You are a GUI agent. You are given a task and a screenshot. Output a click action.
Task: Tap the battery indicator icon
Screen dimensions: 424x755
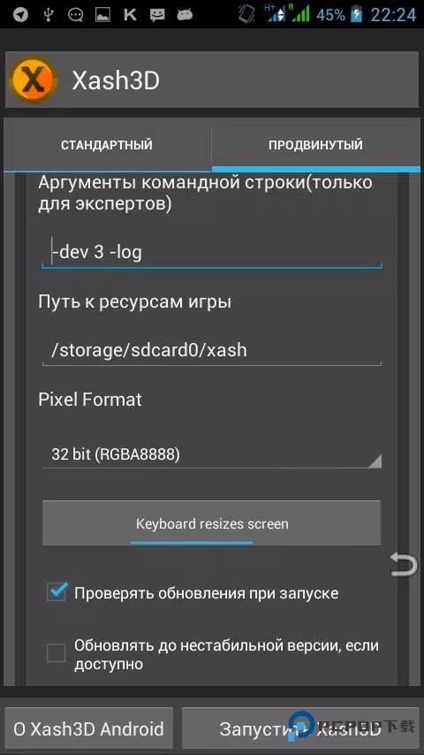coord(357,14)
